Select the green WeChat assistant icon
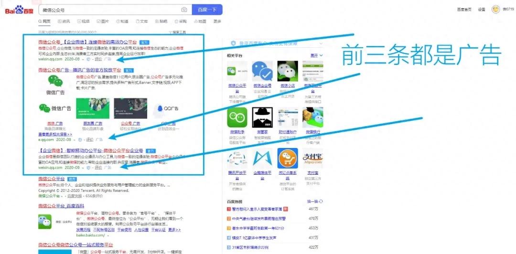Screen dimensions: 516x254 pyautogui.click(x=237, y=117)
